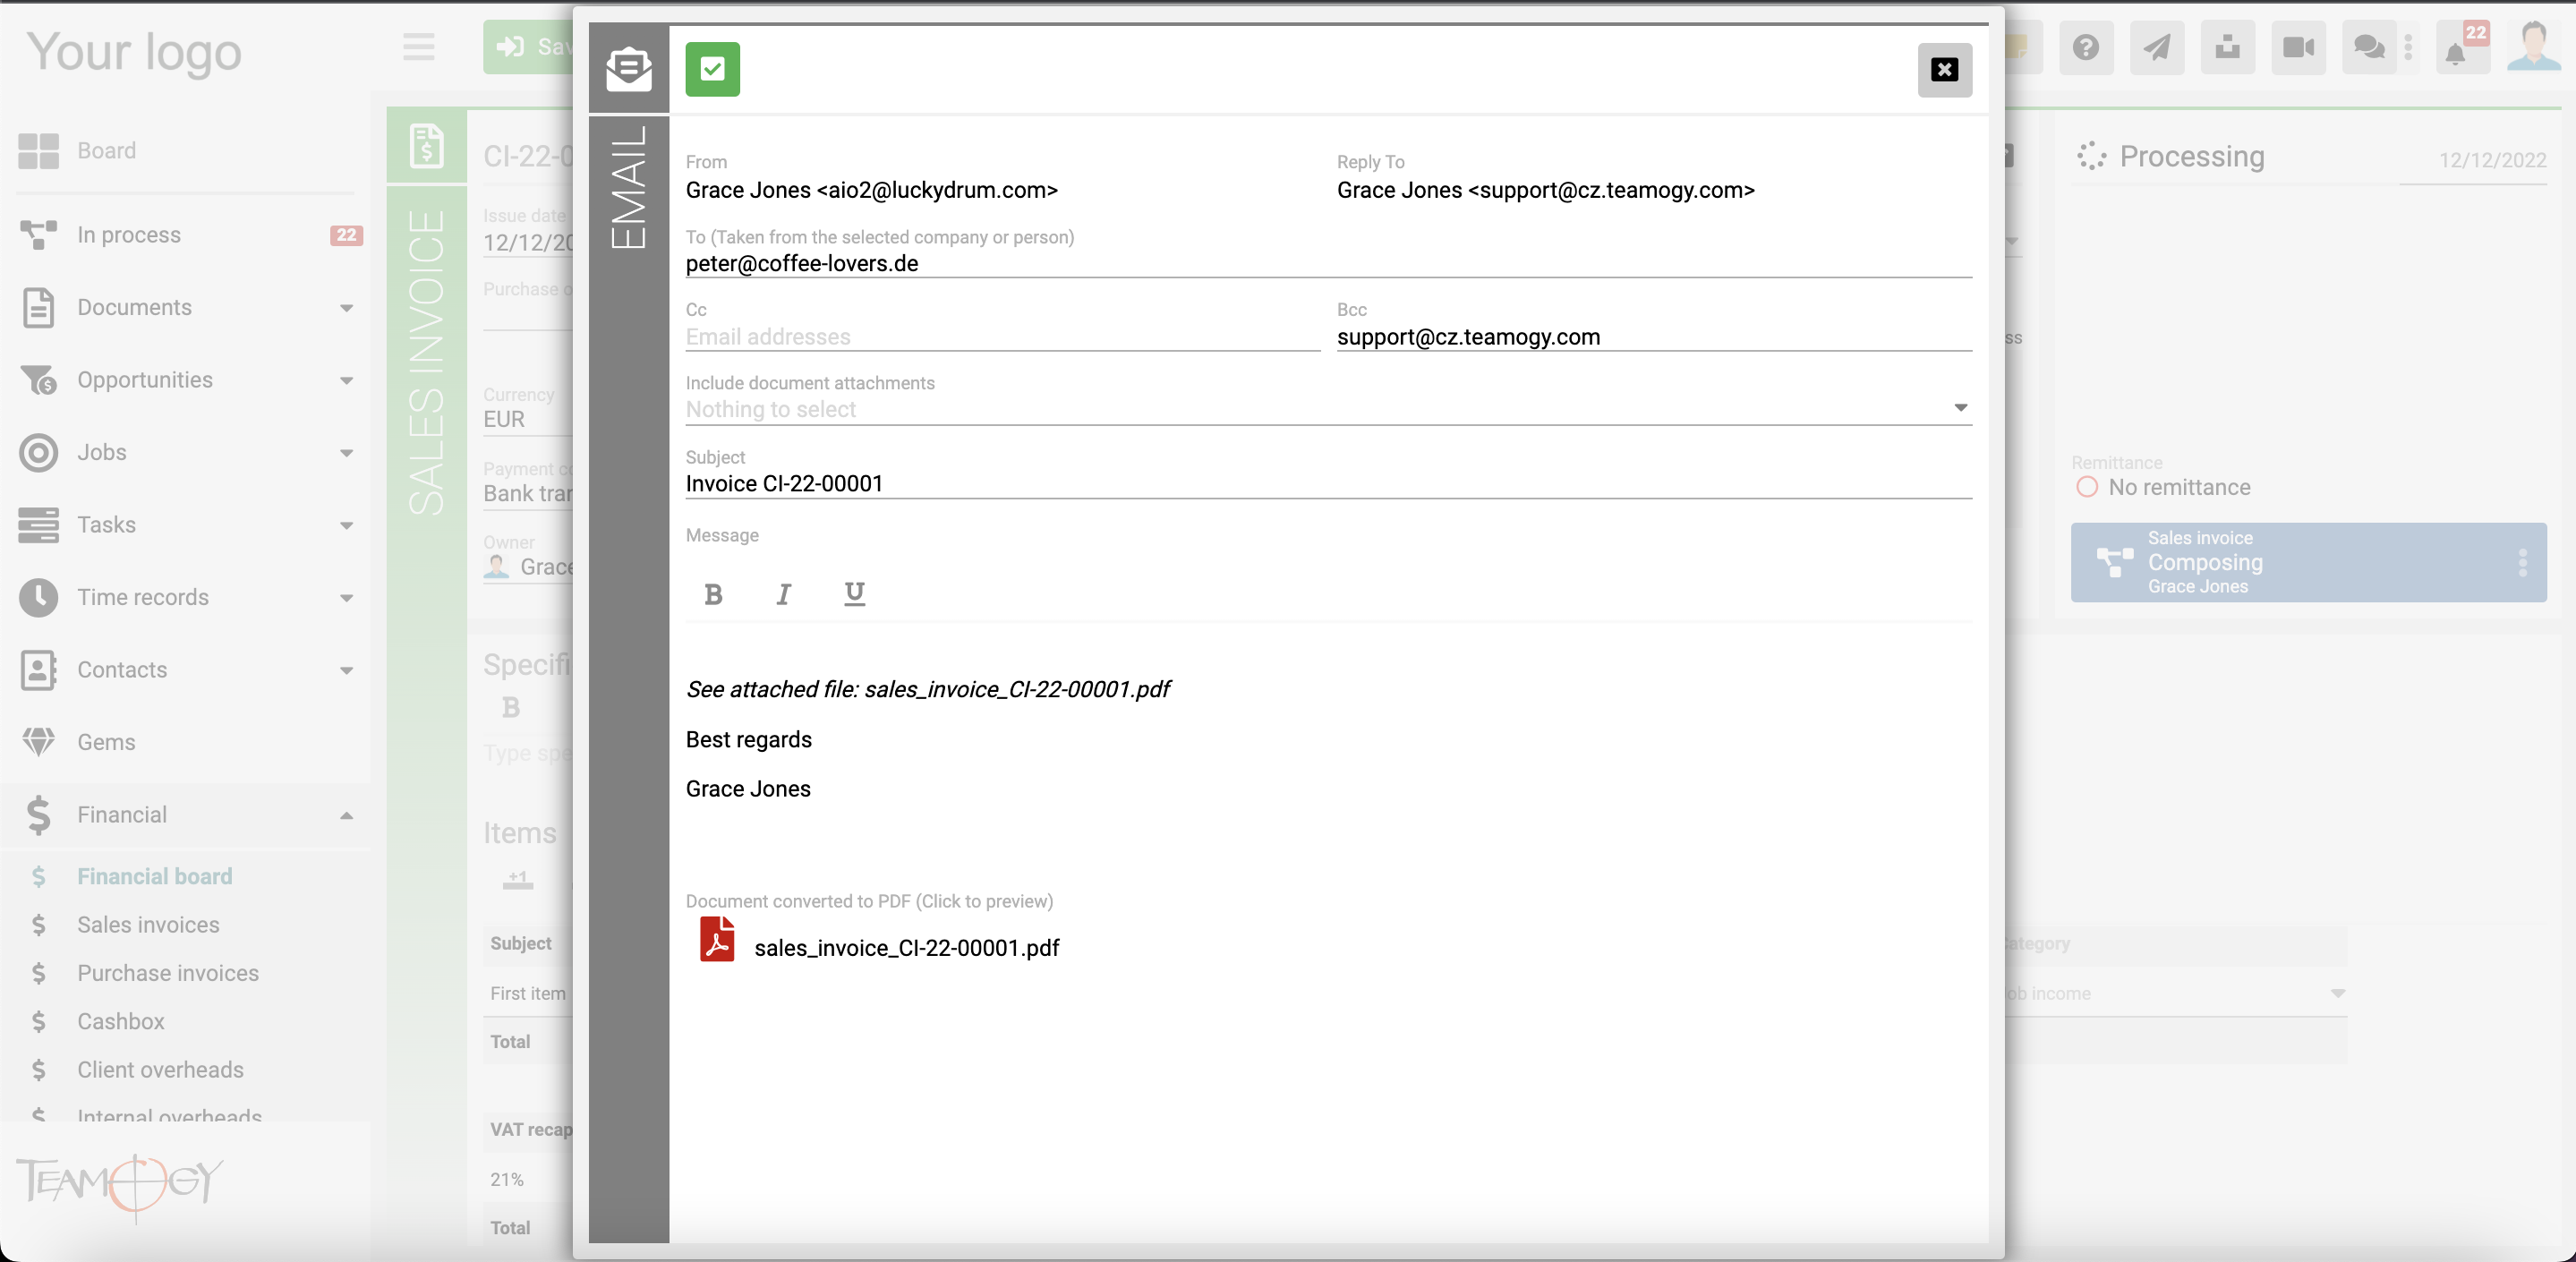Click the In process workflow icon
2576x1262 pixels.
[38, 235]
